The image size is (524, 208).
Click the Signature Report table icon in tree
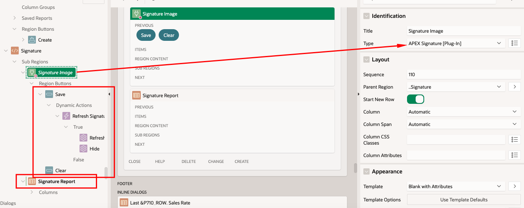[x=32, y=181]
